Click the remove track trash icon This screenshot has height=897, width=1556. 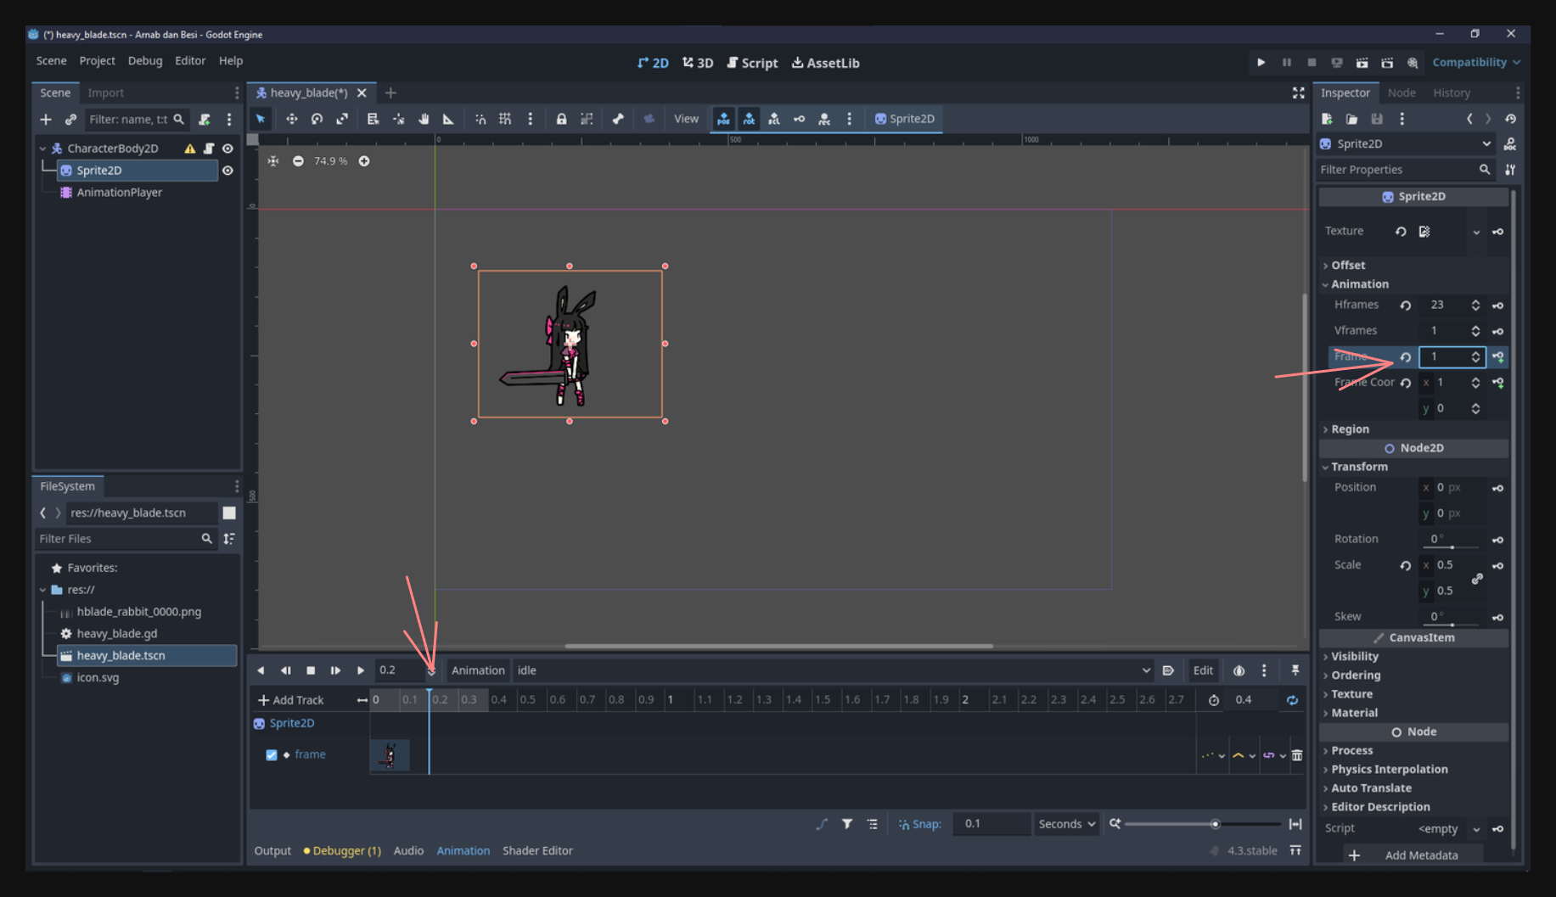pos(1296,754)
